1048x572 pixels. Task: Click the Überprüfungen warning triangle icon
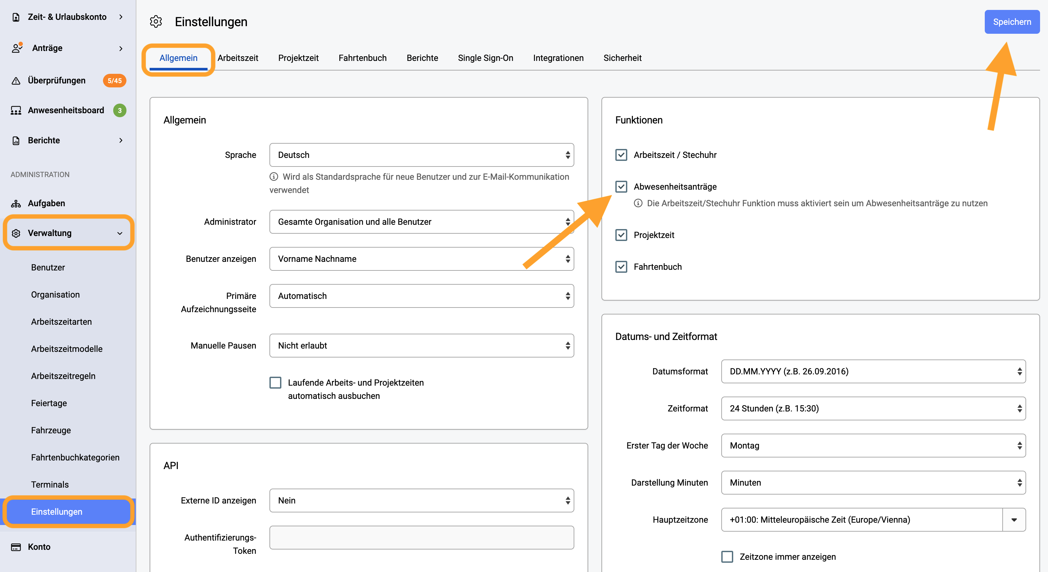click(16, 80)
